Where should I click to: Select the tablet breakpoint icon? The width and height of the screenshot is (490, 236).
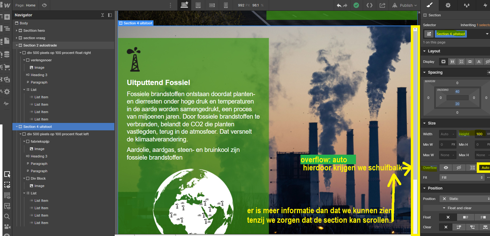point(198,5)
